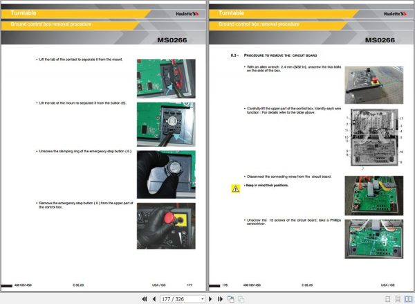This screenshot has width=415, height=304.
Task: Click document number 4001031450 in left footer
Action: click(23, 285)
